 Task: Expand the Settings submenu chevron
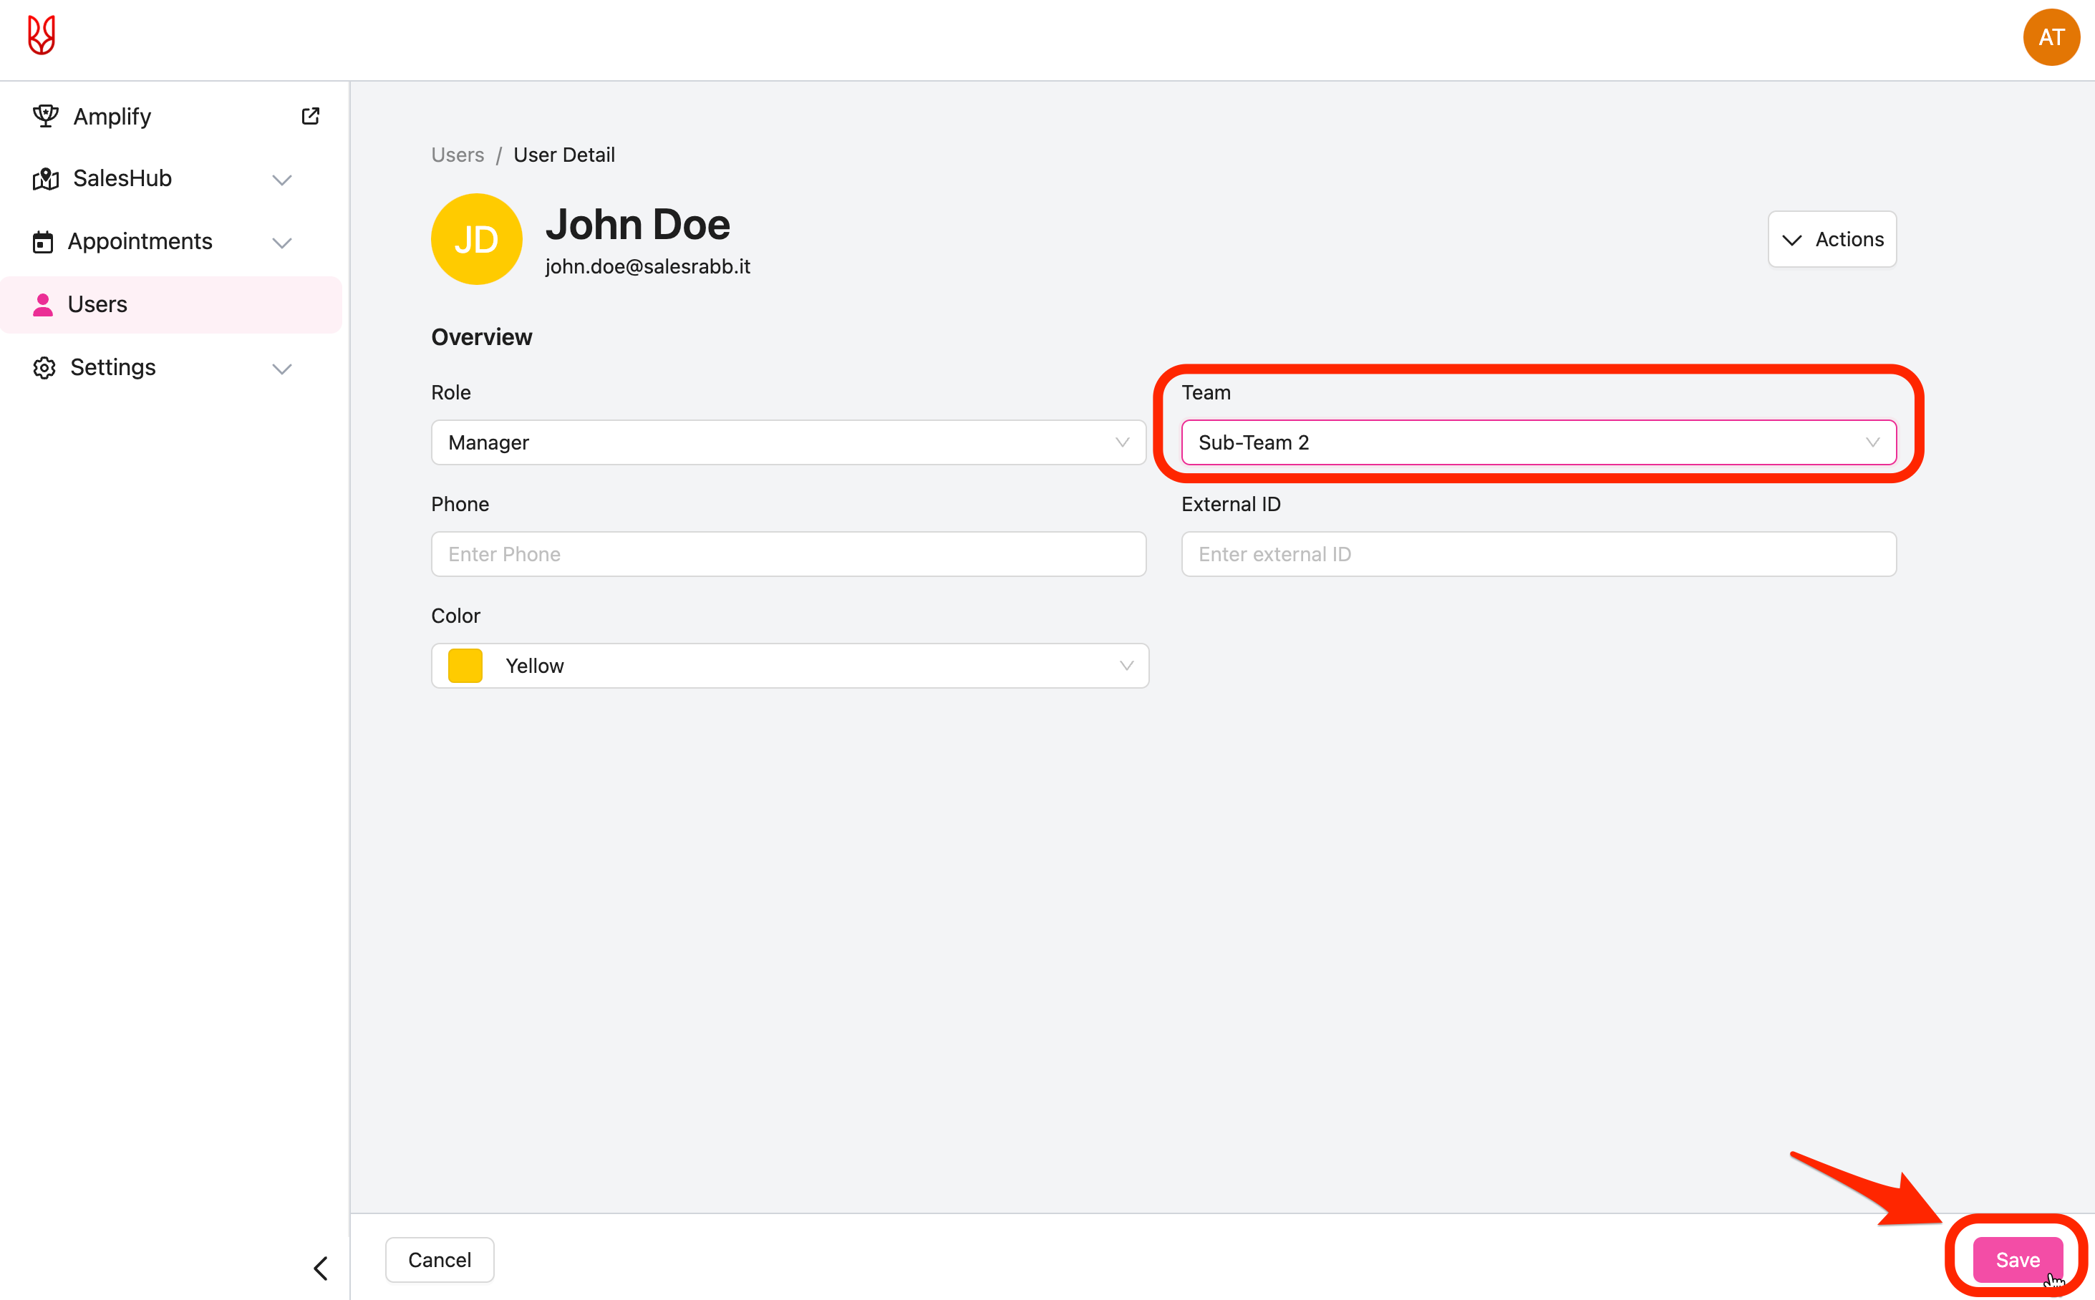(282, 369)
